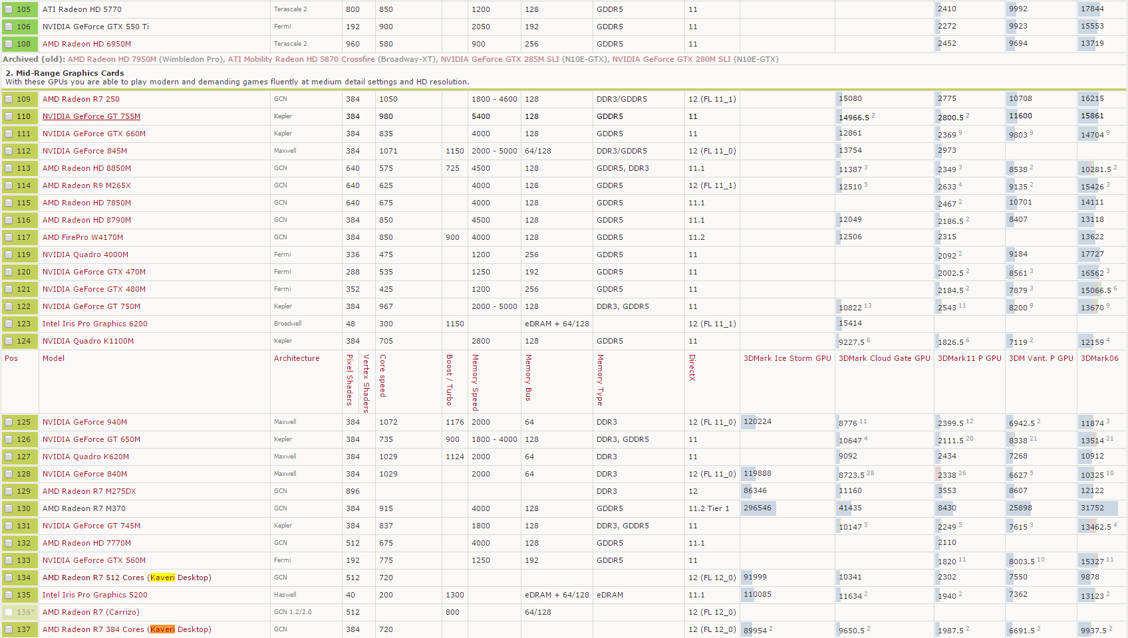Sort by 3DMark06 column header

click(x=1099, y=358)
